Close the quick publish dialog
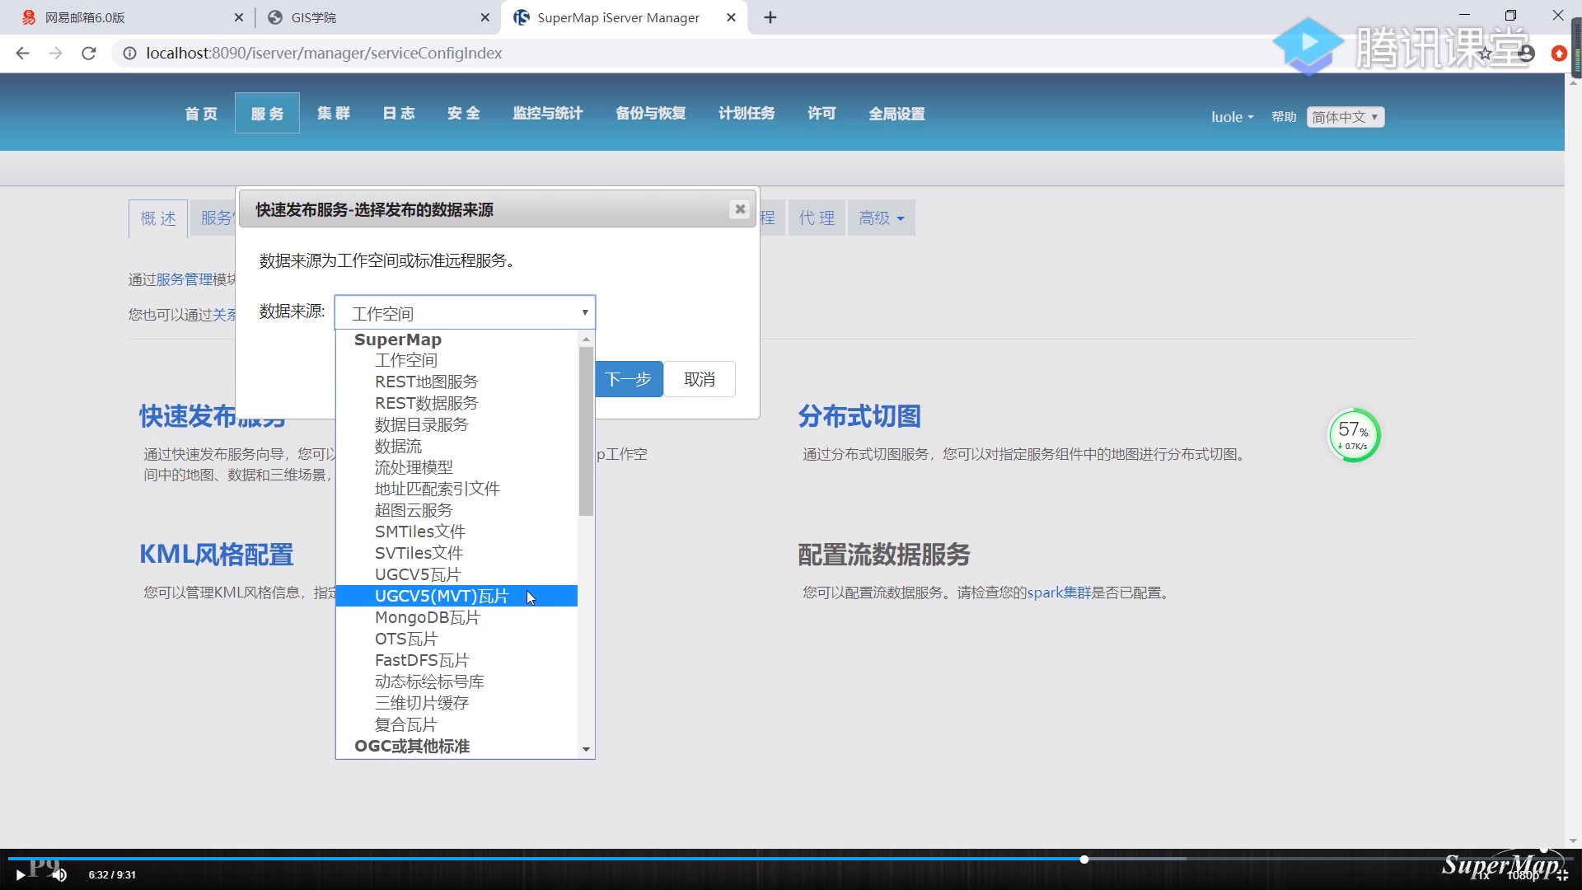The width and height of the screenshot is (1582, 890). [740, 209]
